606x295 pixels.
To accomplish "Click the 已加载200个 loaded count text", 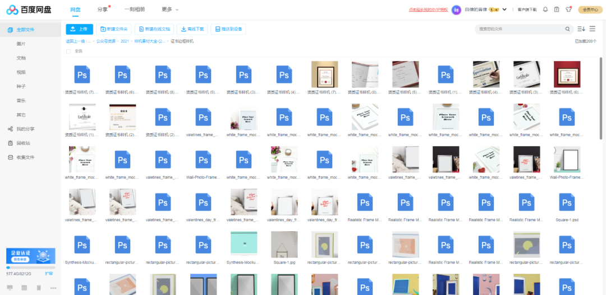I will click(x=585, y=41).
